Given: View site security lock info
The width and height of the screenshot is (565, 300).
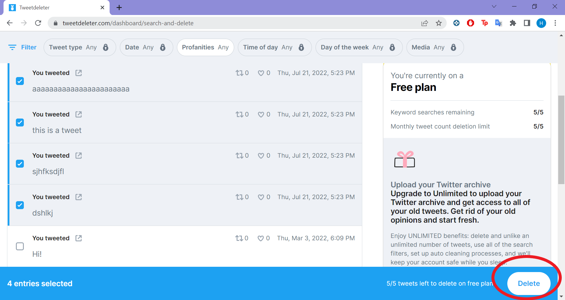Looking at the screenshot, I should click(x=55, y=23).
